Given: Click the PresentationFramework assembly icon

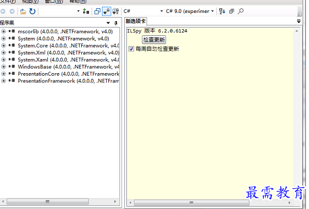Looking at the screenshot, I should 11,80.
